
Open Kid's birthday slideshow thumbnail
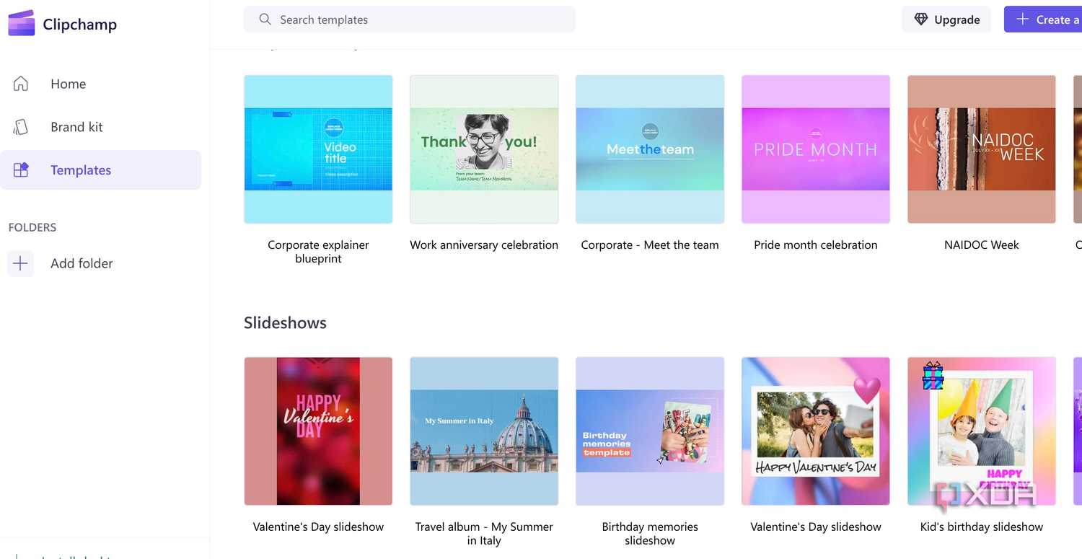[x=982, y=431]
